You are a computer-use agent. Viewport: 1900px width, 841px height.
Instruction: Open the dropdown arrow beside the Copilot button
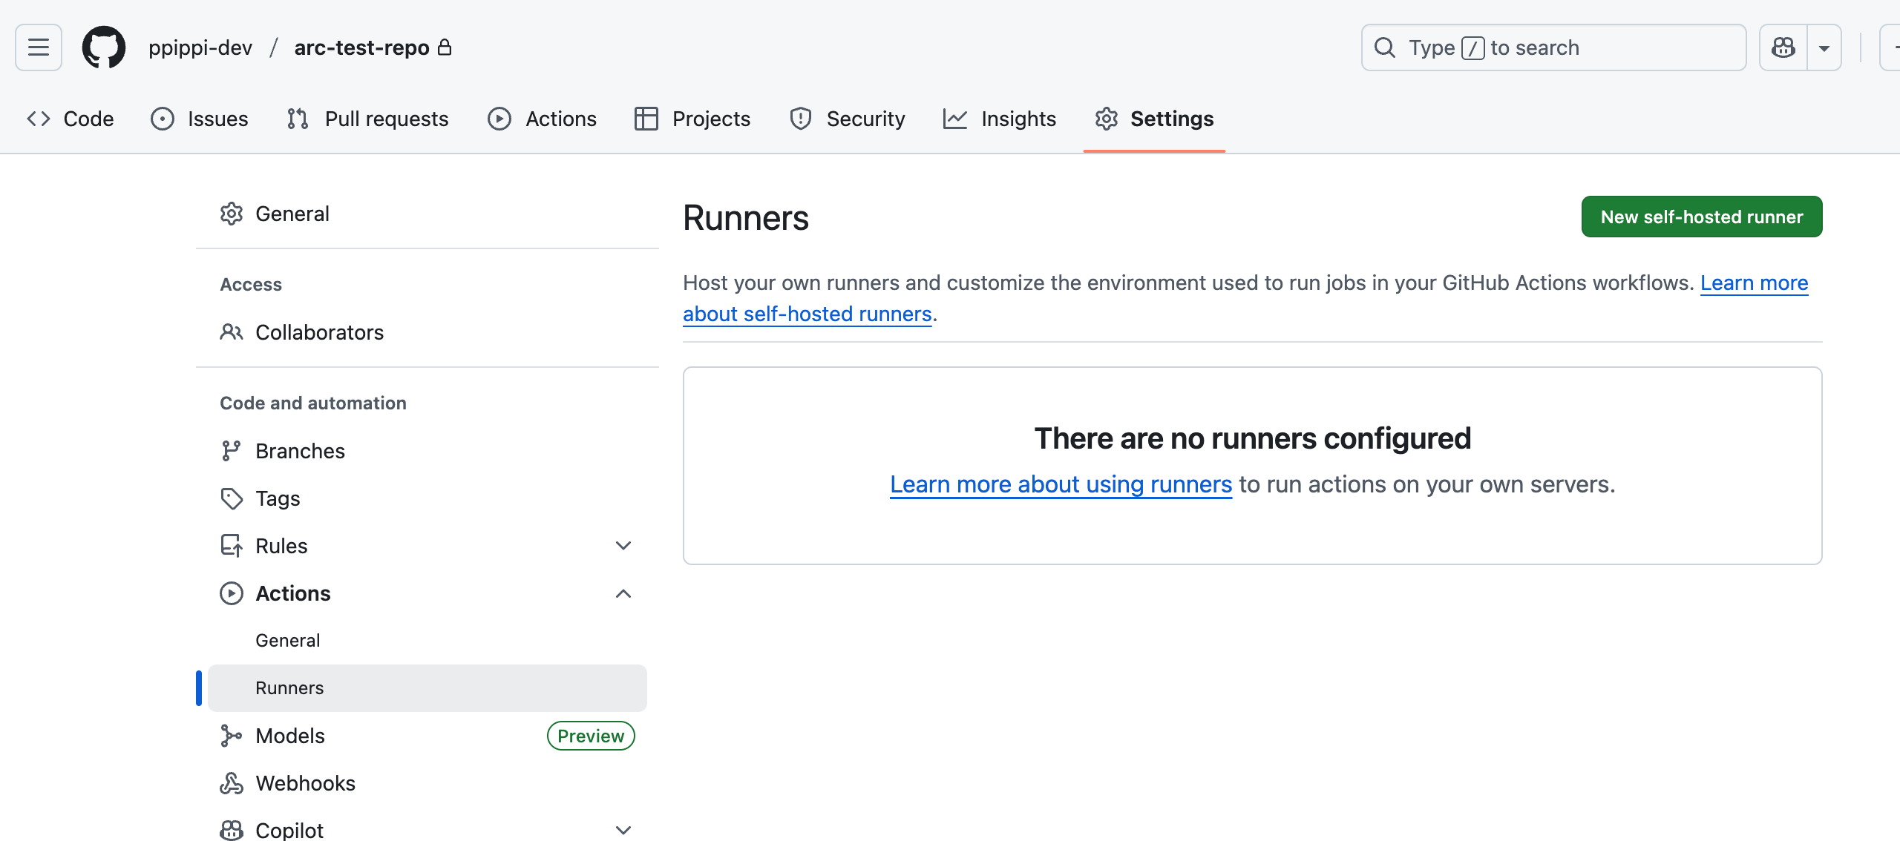pos(1824,47)
